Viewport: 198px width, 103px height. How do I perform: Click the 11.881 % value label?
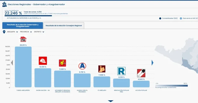coord(63,69)
